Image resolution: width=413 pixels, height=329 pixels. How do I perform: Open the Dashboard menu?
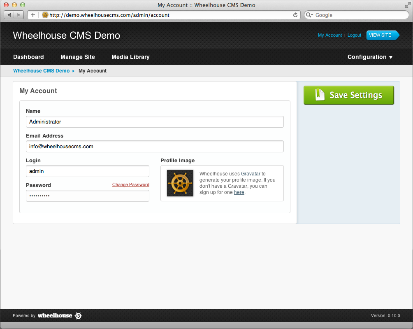[x=28, y=57]
